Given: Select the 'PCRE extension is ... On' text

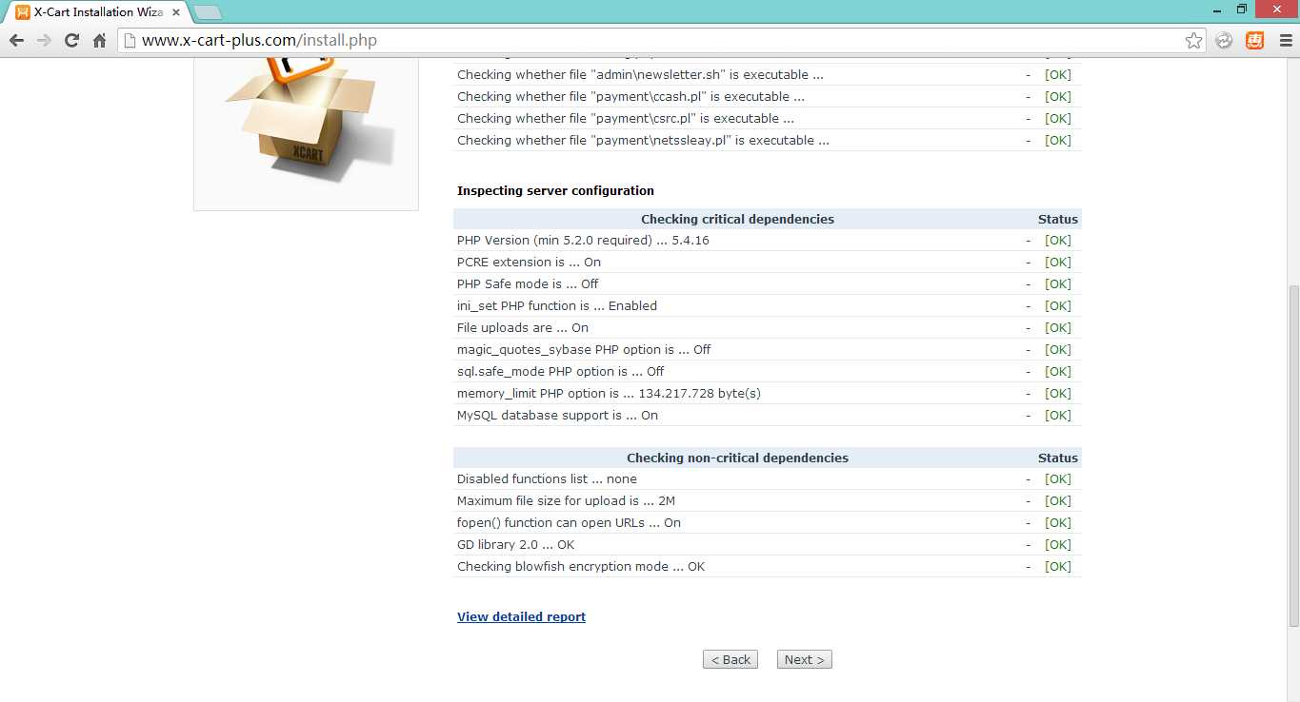Looking at the screenshot, I should pyautogui.click(x=529, y=263).
